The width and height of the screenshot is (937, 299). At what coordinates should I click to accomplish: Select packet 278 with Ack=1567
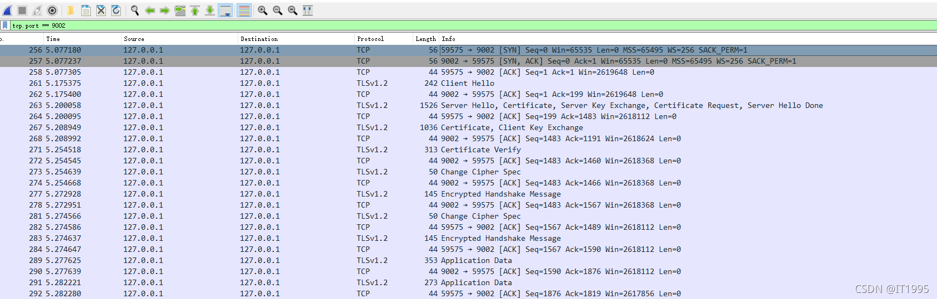click(x=468, y=205)
